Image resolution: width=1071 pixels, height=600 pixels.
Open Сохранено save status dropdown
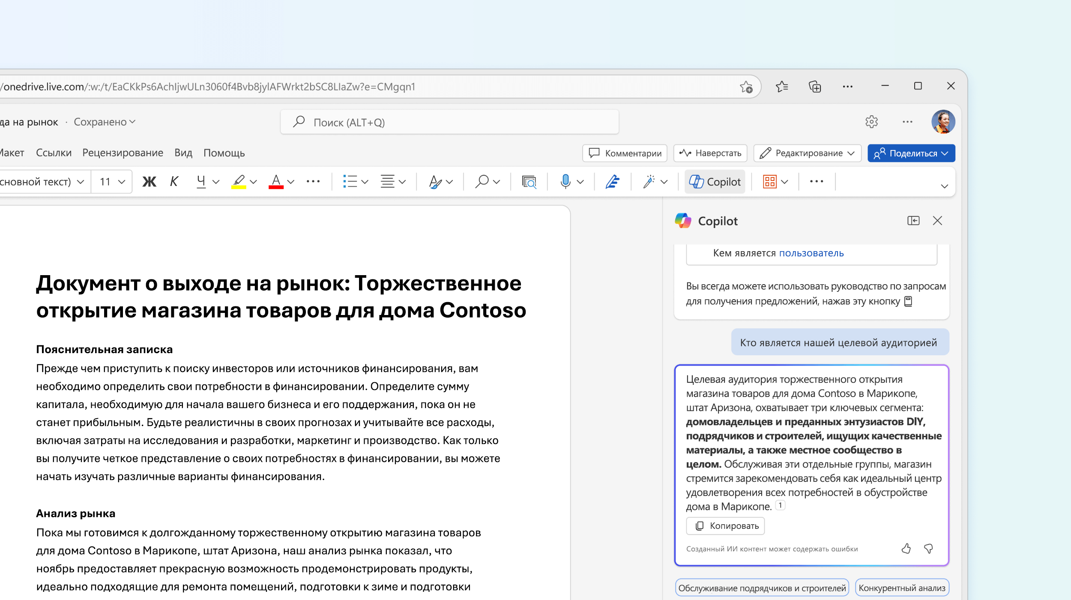105,122
